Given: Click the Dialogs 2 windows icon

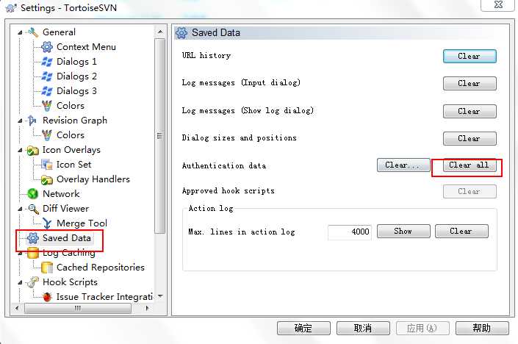Looking at the screenshot, I should (47, 76).
